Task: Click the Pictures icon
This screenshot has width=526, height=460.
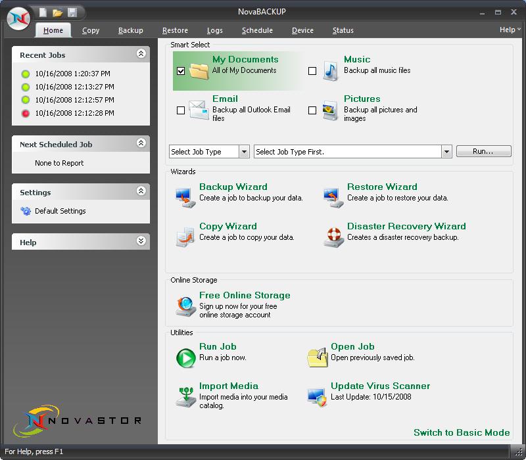Action: coord(331,110)
